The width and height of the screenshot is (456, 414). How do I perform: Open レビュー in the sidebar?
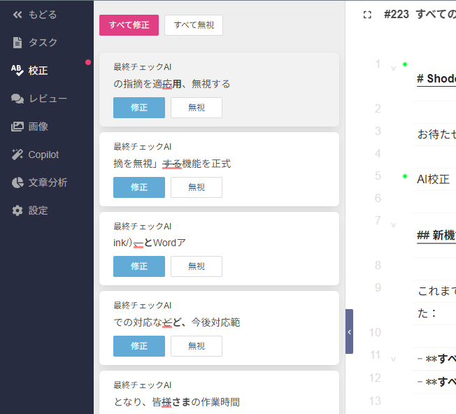(x=48, y=99)
